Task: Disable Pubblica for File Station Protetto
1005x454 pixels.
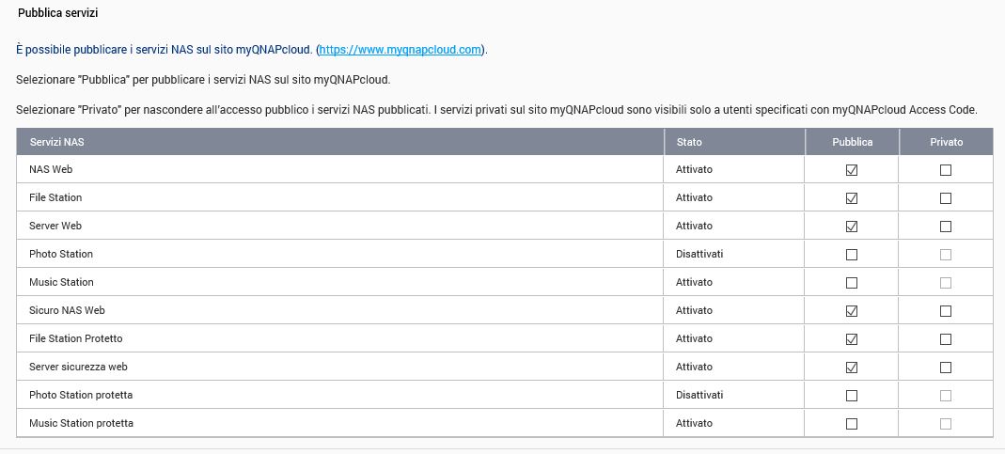Action: tap(852, 339)
